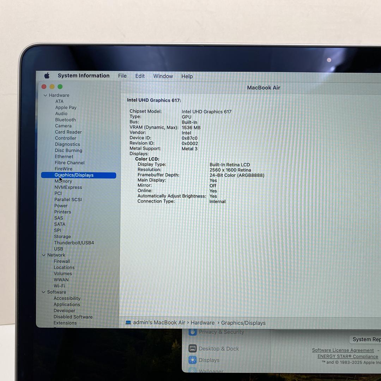Select Applications under Software

(x=67, y=304)
